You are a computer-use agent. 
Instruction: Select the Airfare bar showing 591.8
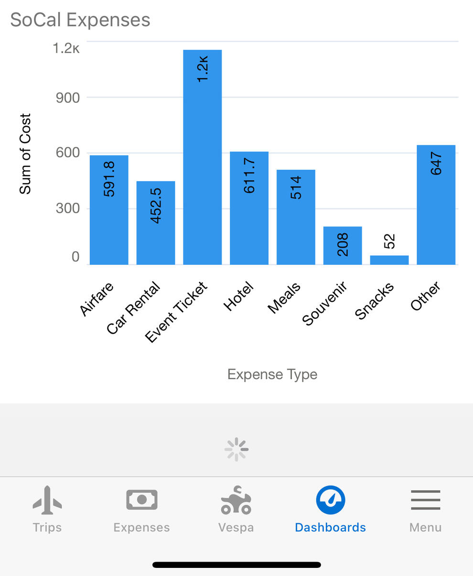click(x=109, y=210)
